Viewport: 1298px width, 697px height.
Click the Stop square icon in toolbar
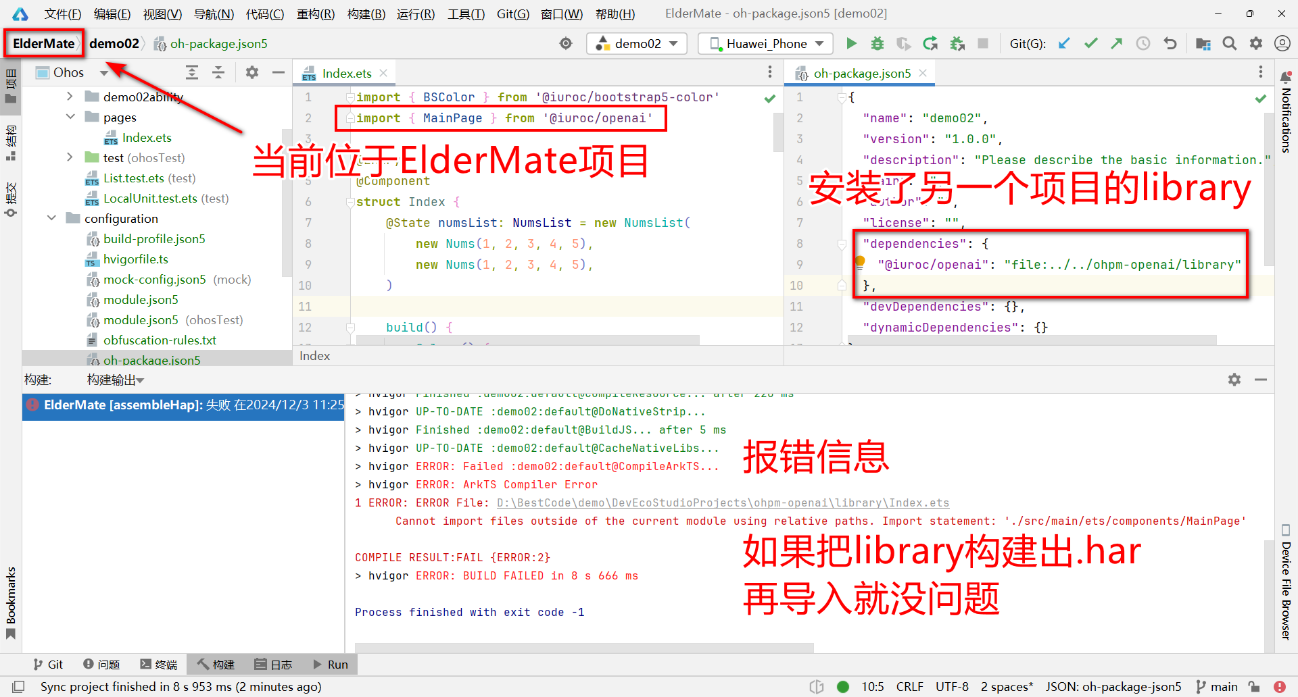tap(983, 44)
